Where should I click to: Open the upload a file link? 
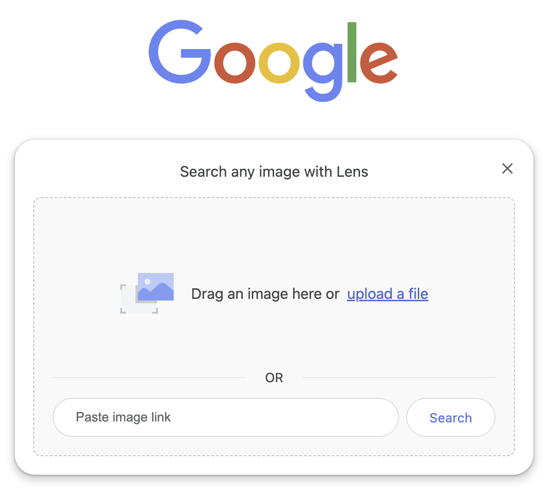coord(388,294)
